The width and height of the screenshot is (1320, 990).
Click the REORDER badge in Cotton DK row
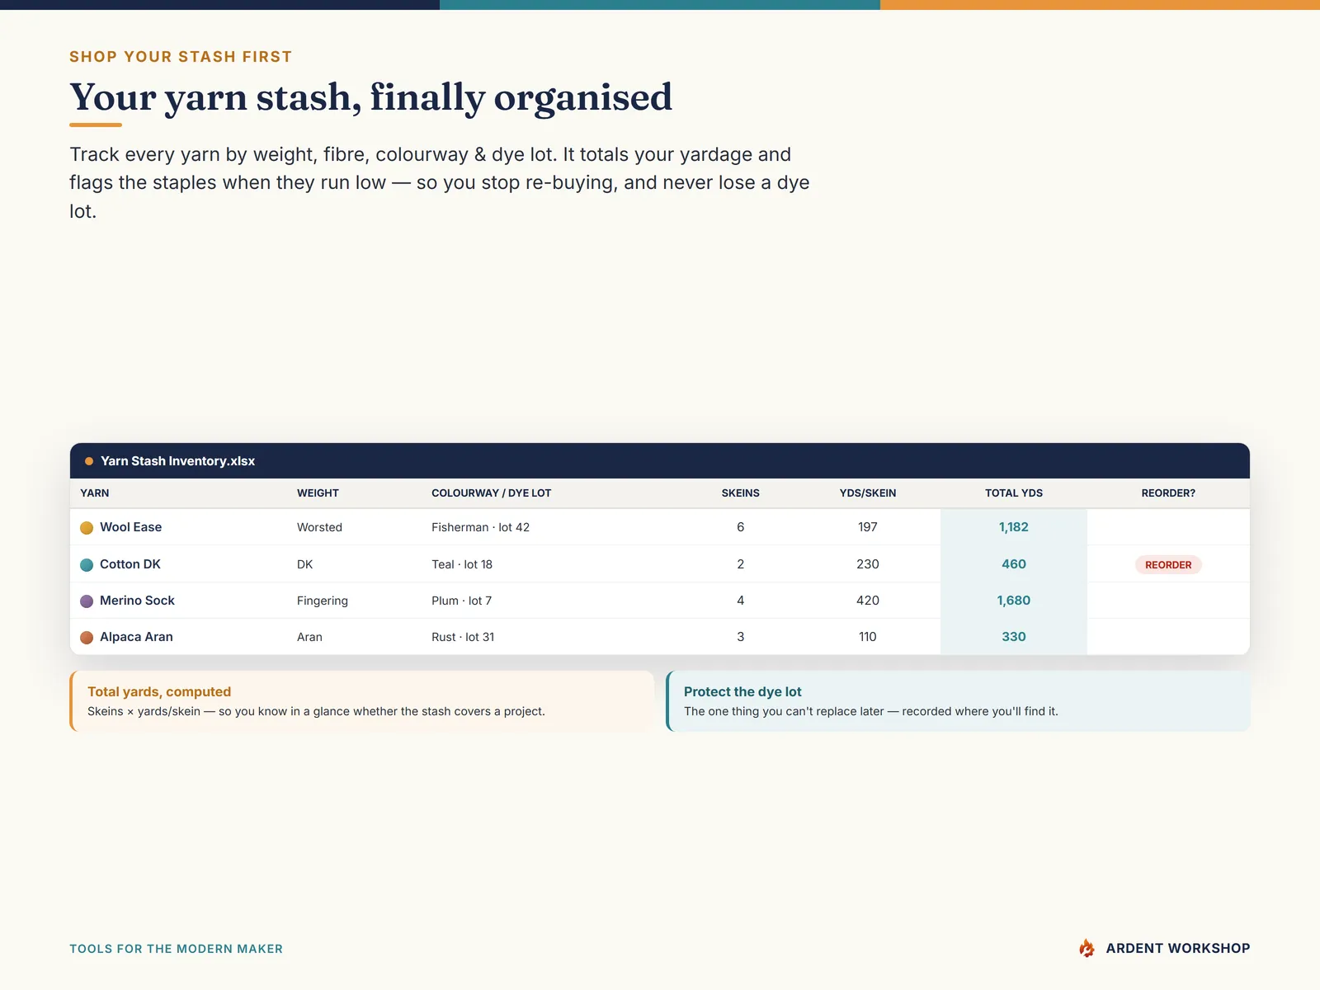pos(1168,565)
